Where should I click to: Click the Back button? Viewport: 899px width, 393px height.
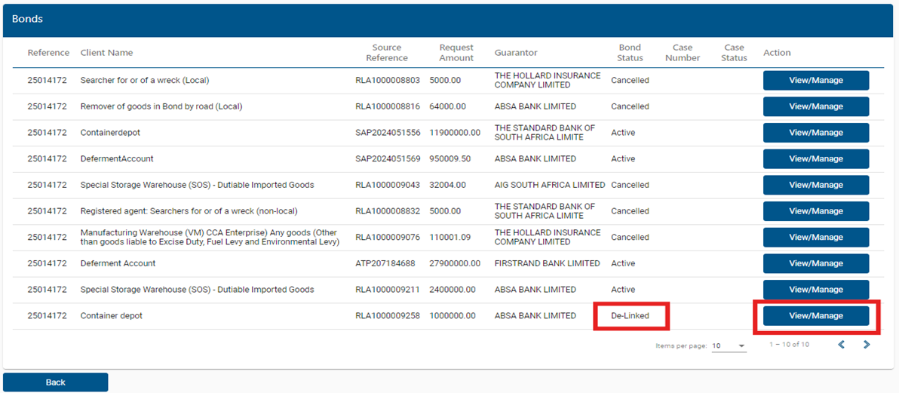pos(56,382)
